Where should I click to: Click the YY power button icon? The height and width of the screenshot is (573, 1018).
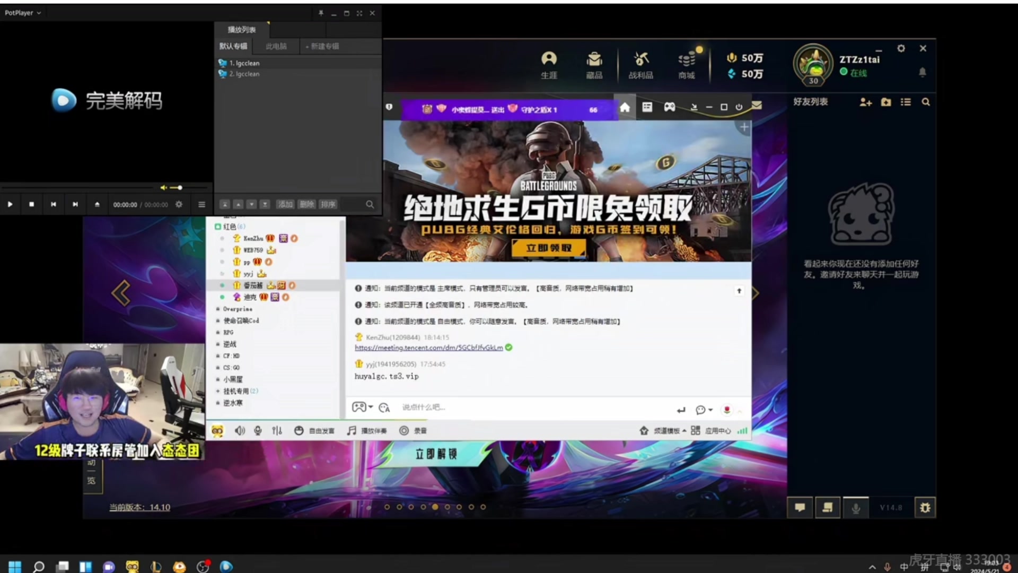tap(739, 107)
